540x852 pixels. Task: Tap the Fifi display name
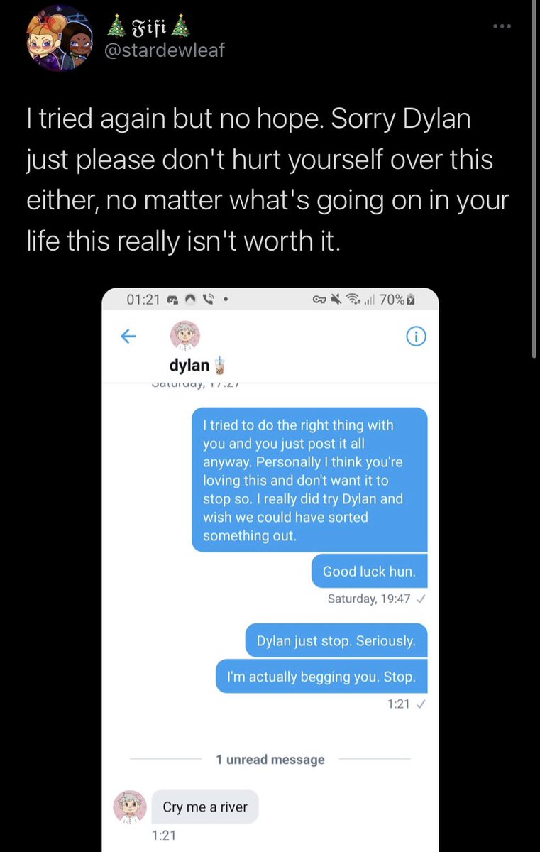click(x=148, y=28)
